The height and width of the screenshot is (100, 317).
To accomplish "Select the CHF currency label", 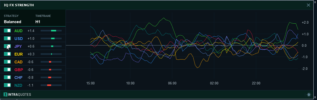I will point(18,78).
